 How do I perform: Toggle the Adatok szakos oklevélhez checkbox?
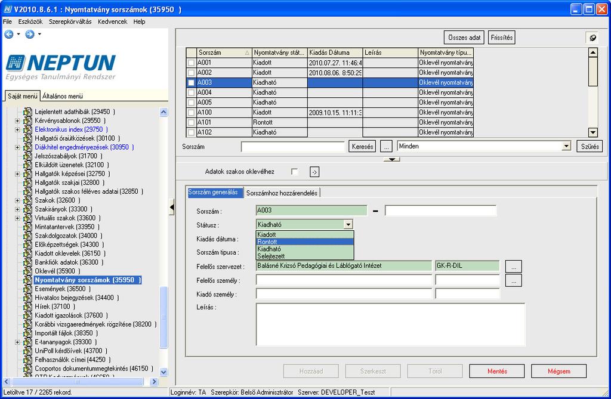tap(295, 172)
